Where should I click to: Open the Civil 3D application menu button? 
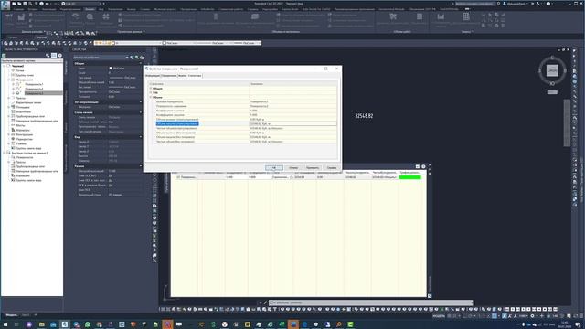(5, 5)
